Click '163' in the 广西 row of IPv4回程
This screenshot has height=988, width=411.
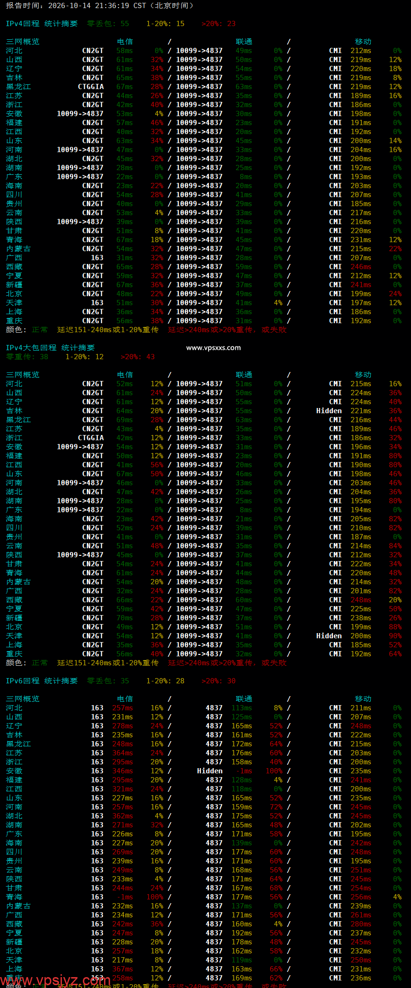[97, 258]
